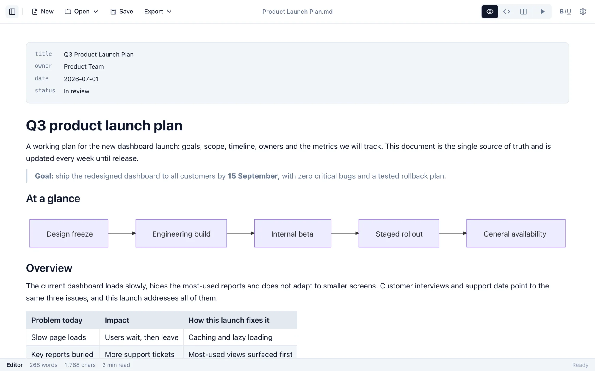Click the '1,788 chars' status bar entry
This screenshot has width=595, height=371.
click(80, 365)
